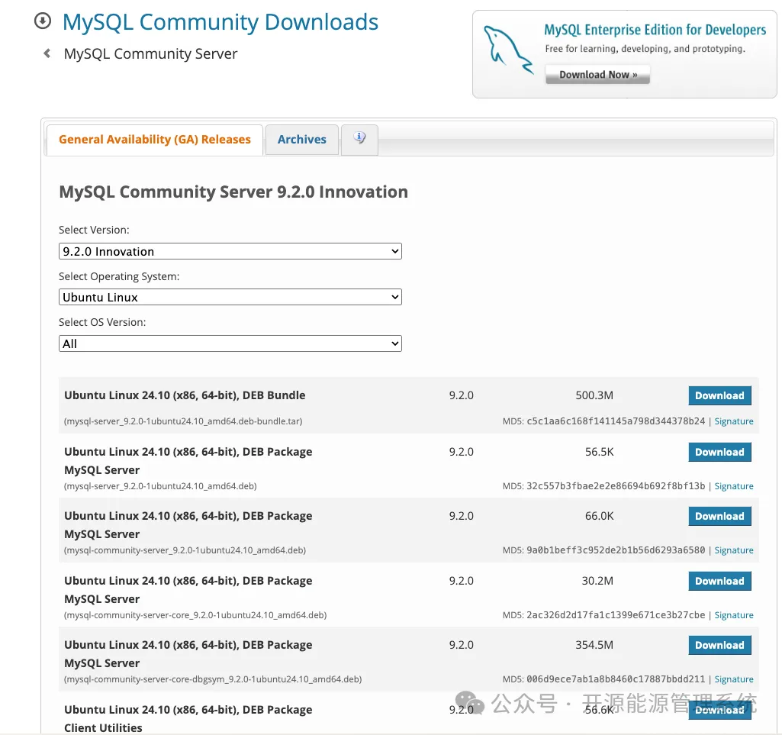This screenshot has width=782, height=735.
Task: Click the back chevron beside MySQL Community Server
Action: coord(47,53)
